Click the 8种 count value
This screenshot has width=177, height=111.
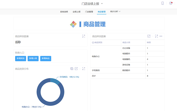coord(18,42)
